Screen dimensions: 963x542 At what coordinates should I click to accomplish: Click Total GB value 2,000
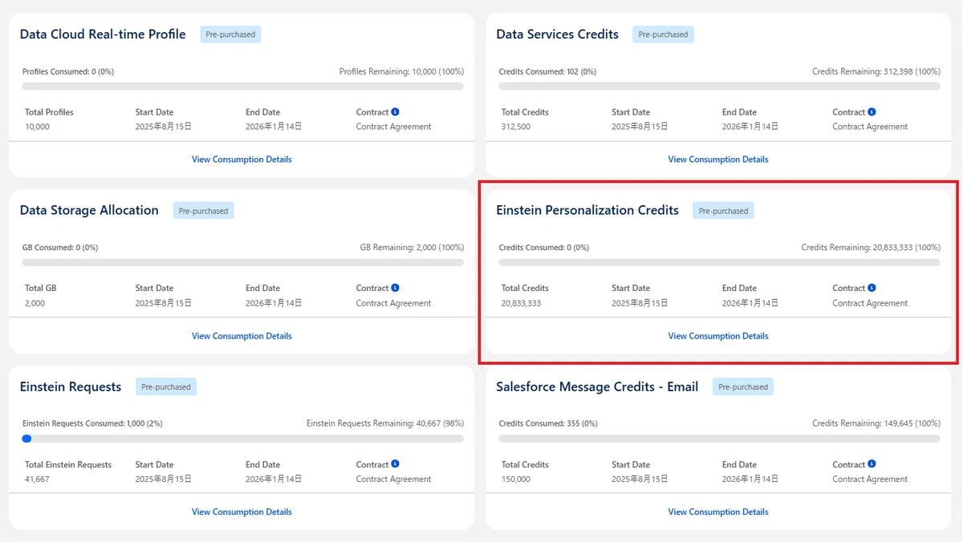(35, 303)
